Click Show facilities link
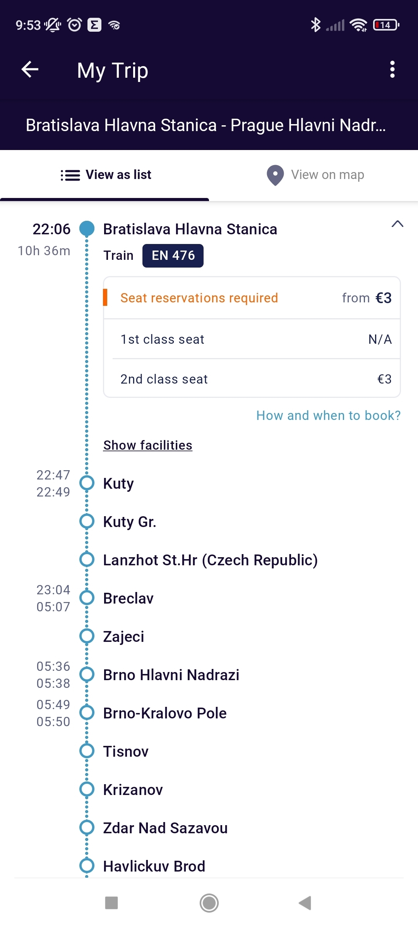 (148, 445)
